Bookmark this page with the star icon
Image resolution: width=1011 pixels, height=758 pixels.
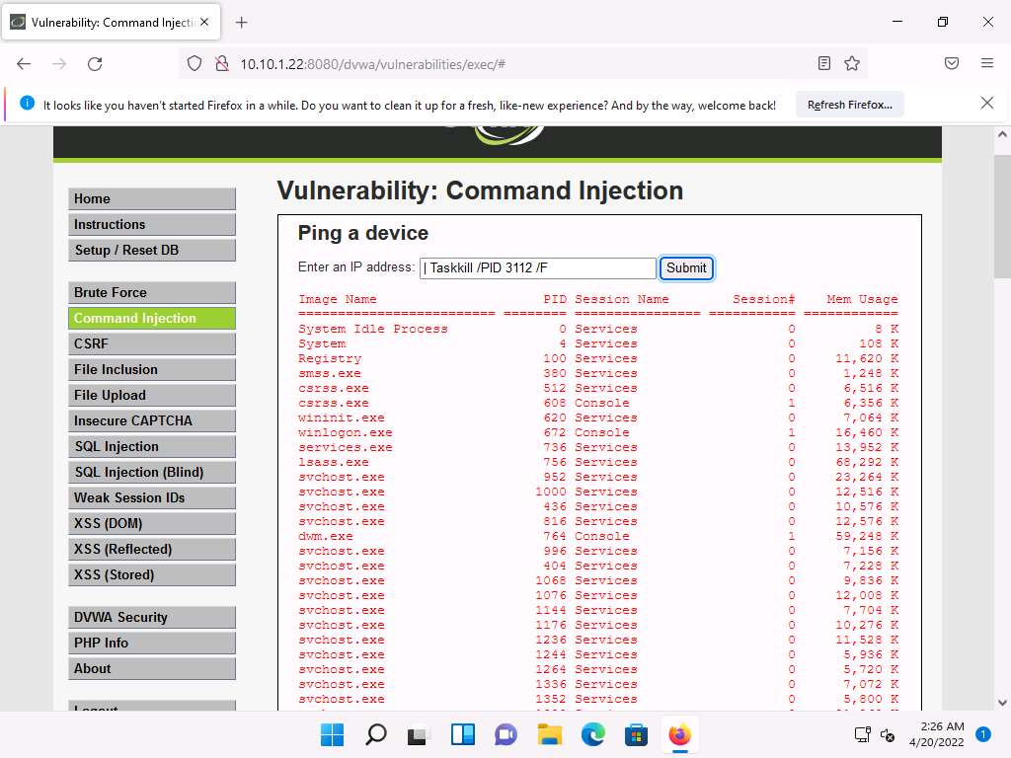point(852,63)
